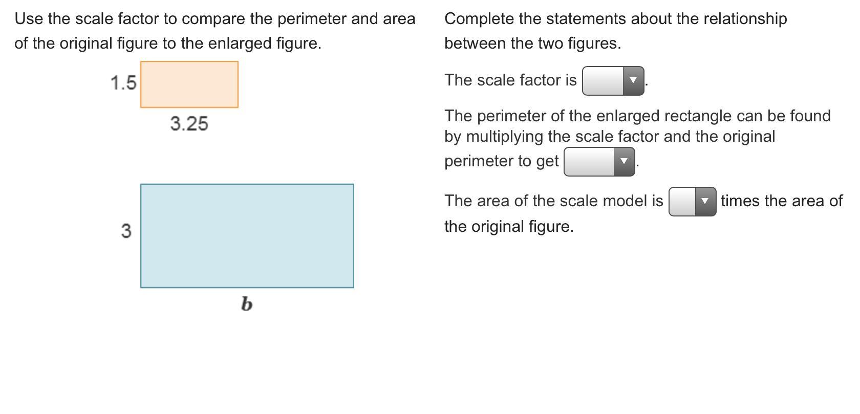This screenshot has width=860, height=414.
Task: Click the scale factor answer field
Action: 603,81
